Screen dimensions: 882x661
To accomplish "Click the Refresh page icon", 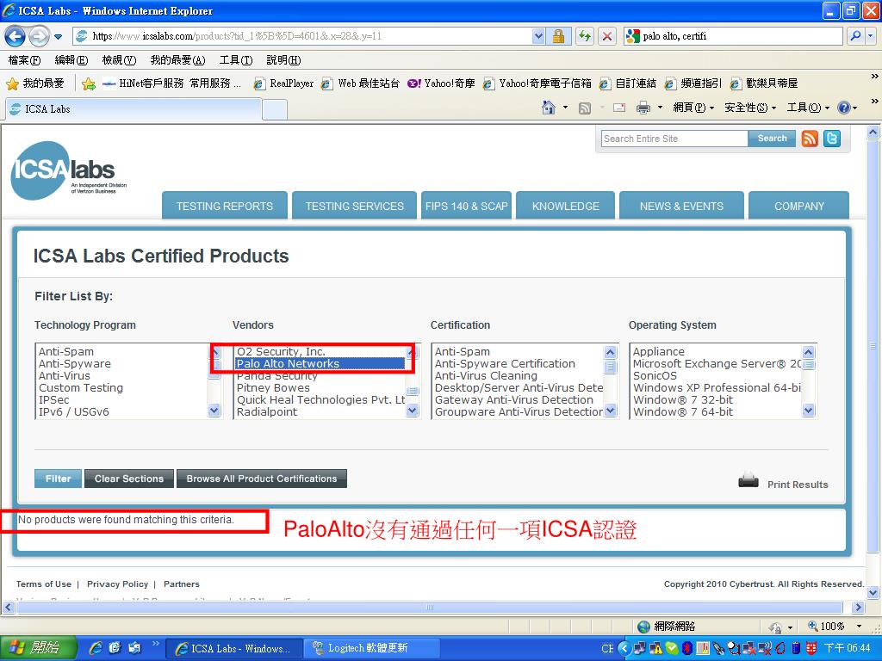I will click(585, 36).
